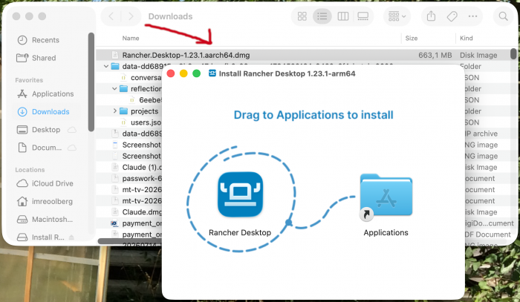Click the Rancher Desktop app icon

241,194
